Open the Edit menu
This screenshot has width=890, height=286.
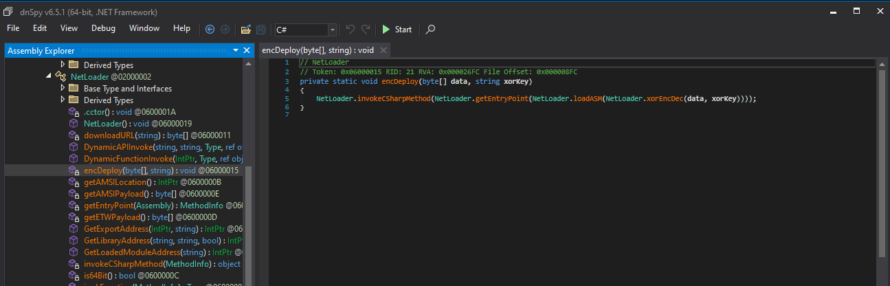tap(40, 29)
